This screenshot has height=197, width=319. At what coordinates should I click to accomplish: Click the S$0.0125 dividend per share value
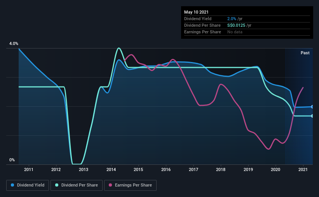coord(236,25)
